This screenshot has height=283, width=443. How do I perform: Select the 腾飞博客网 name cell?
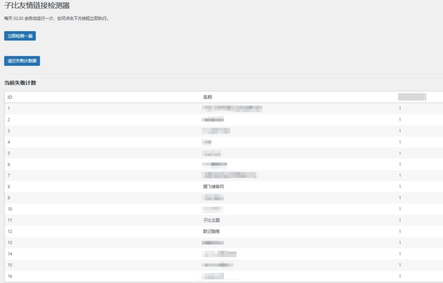[213, 187]
